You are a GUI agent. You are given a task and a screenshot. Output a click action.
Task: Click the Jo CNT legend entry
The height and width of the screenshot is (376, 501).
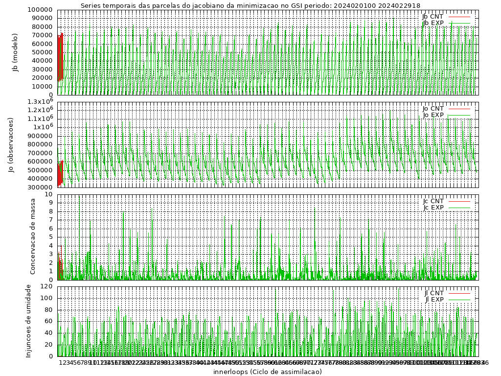pyautogui.click(x=433, y=108)
